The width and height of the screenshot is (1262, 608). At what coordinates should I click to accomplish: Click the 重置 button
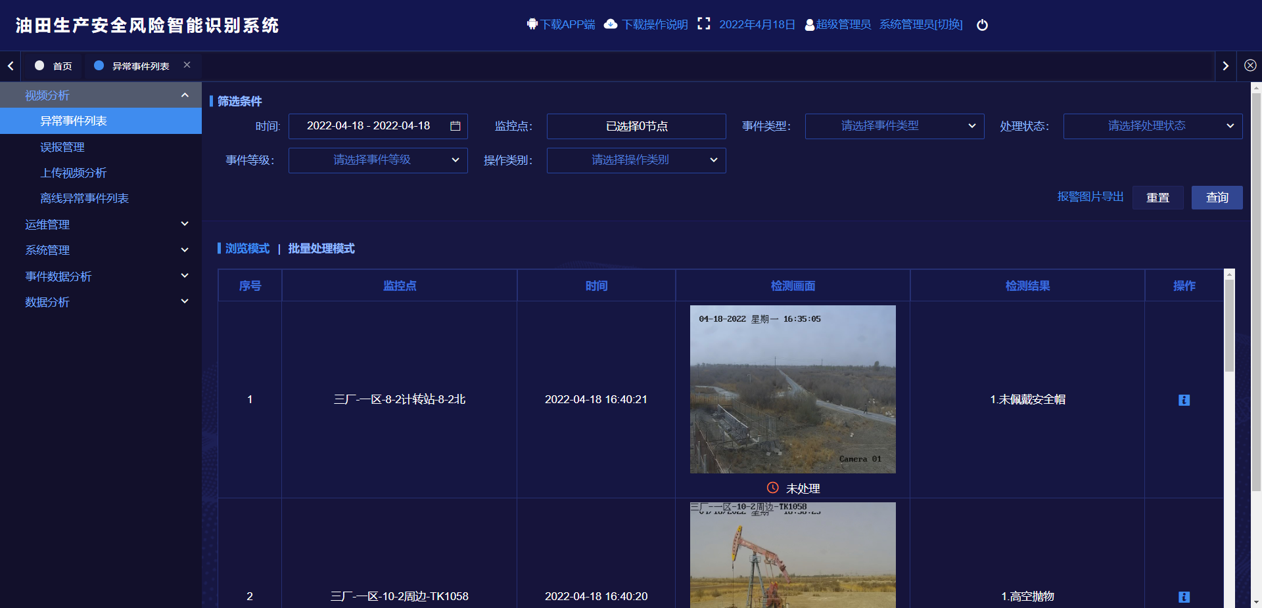(1157, 198)
